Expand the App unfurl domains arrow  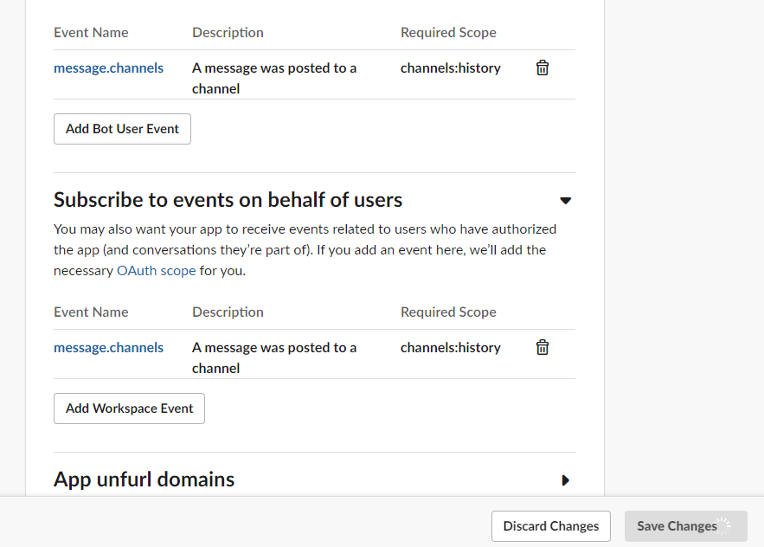pos(566,480)
